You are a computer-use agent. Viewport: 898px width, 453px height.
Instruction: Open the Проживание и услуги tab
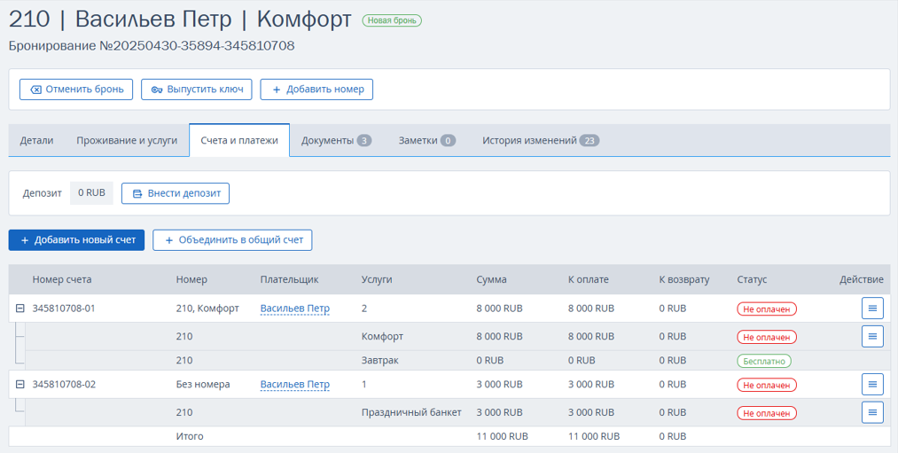[127, 140]
